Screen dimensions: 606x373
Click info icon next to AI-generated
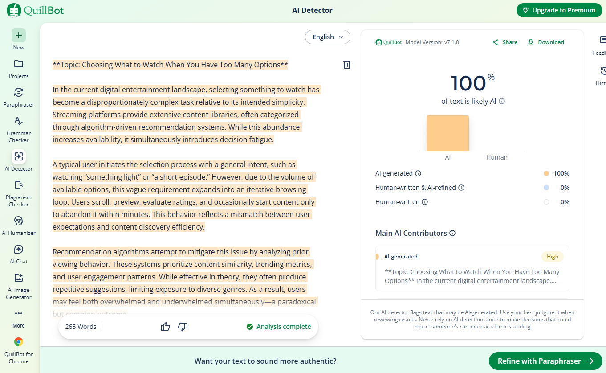tap(418, 173)
